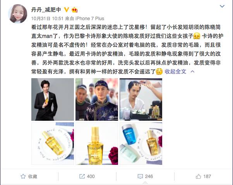Screen dimensions: 233x185
Task: Open the post options chevron menu
Action: (x=222, y=6)
